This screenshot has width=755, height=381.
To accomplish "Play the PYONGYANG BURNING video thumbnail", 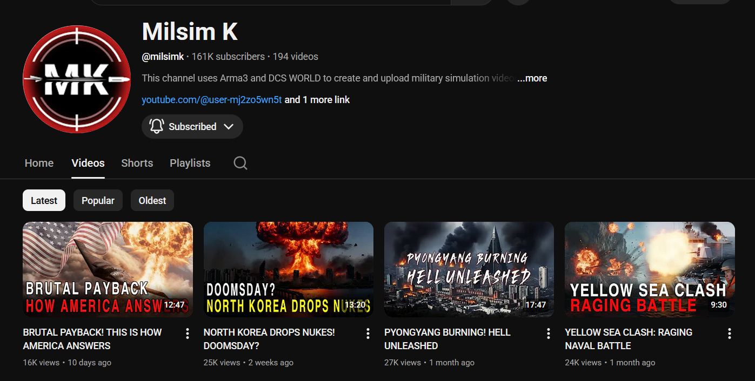I will tap(469, 269).
